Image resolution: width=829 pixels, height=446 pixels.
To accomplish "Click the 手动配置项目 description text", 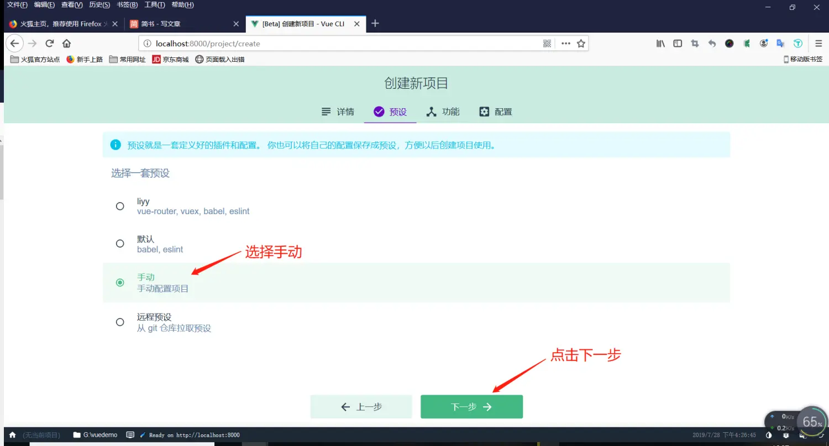I will point(163,289).
